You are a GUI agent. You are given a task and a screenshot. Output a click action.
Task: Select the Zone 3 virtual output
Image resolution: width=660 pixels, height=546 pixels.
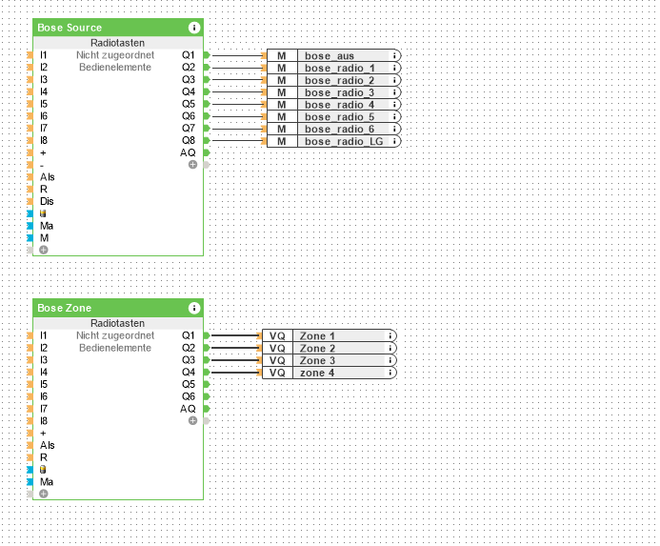[x=330, y=360]
